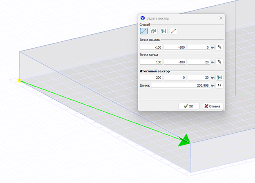This screenshot has width=255, height=183.
Task: Click OK to confirm the vector
Action: point(189,106)
